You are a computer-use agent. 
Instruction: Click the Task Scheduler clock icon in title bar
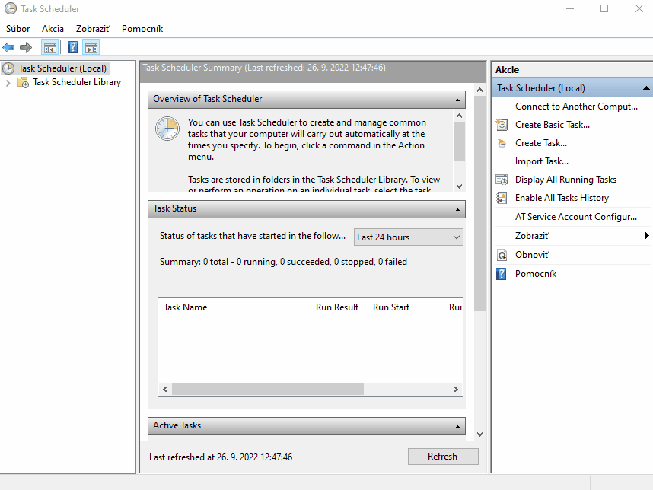11,8
